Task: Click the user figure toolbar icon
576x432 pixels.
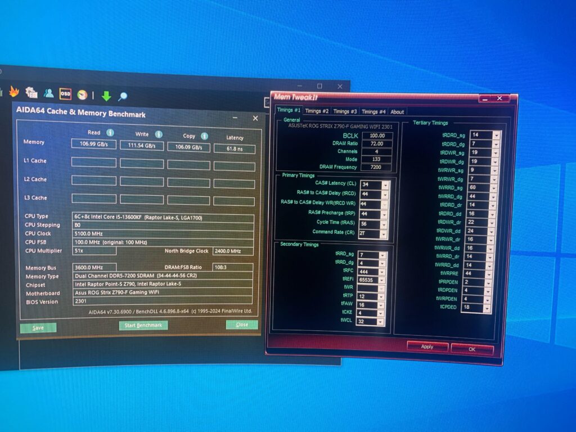Action: (48, 93)
